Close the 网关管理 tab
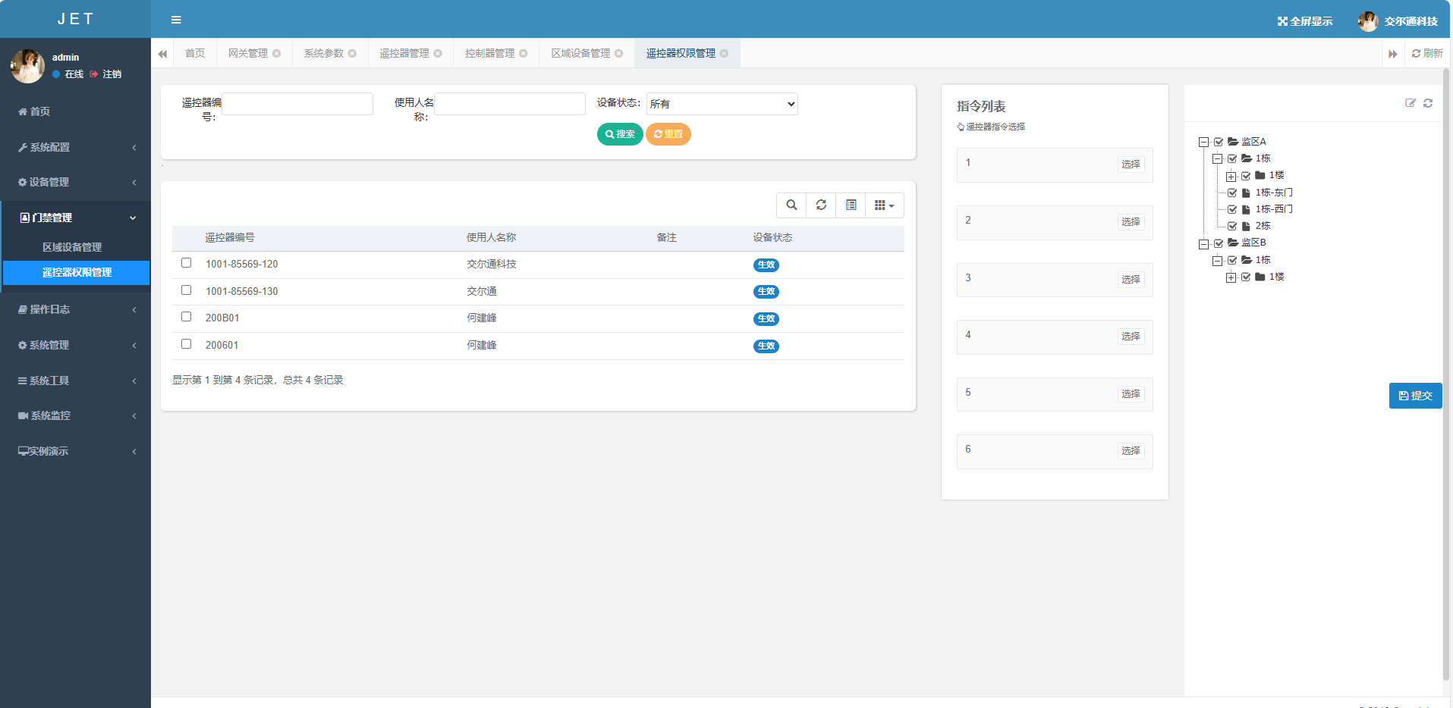1453x708 pixels. [x=277, y=53]
